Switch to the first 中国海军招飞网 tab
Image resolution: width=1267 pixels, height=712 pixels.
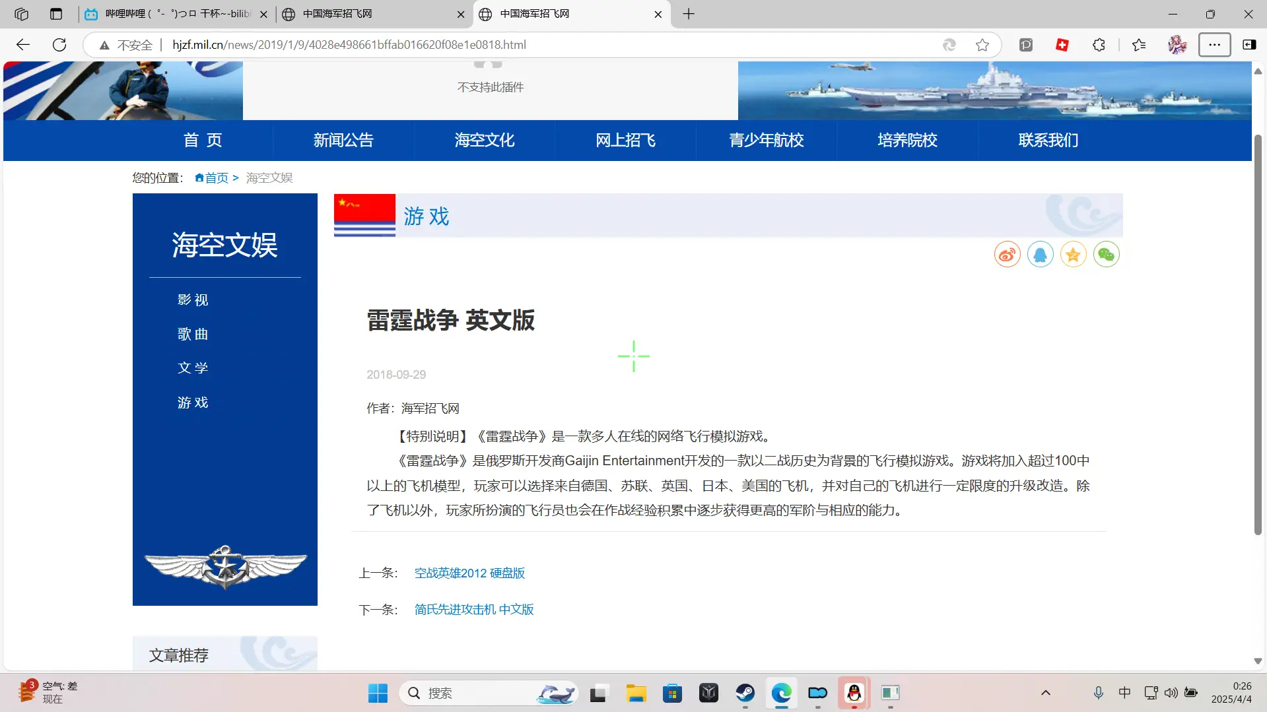point(373,14)
